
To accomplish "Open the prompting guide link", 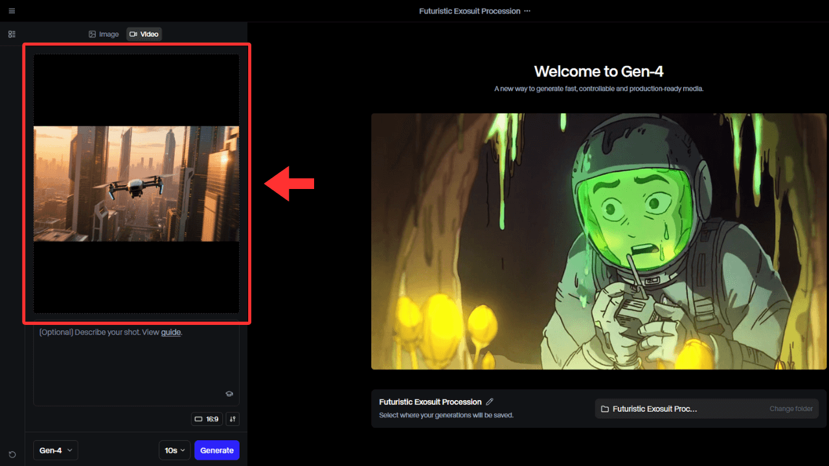I will point(171,333).
